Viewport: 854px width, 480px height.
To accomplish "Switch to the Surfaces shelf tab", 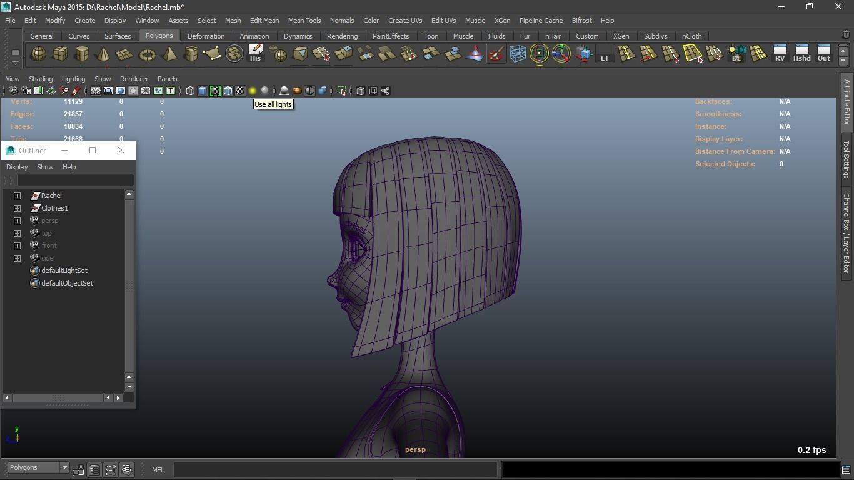I will (x=118, y=36).
